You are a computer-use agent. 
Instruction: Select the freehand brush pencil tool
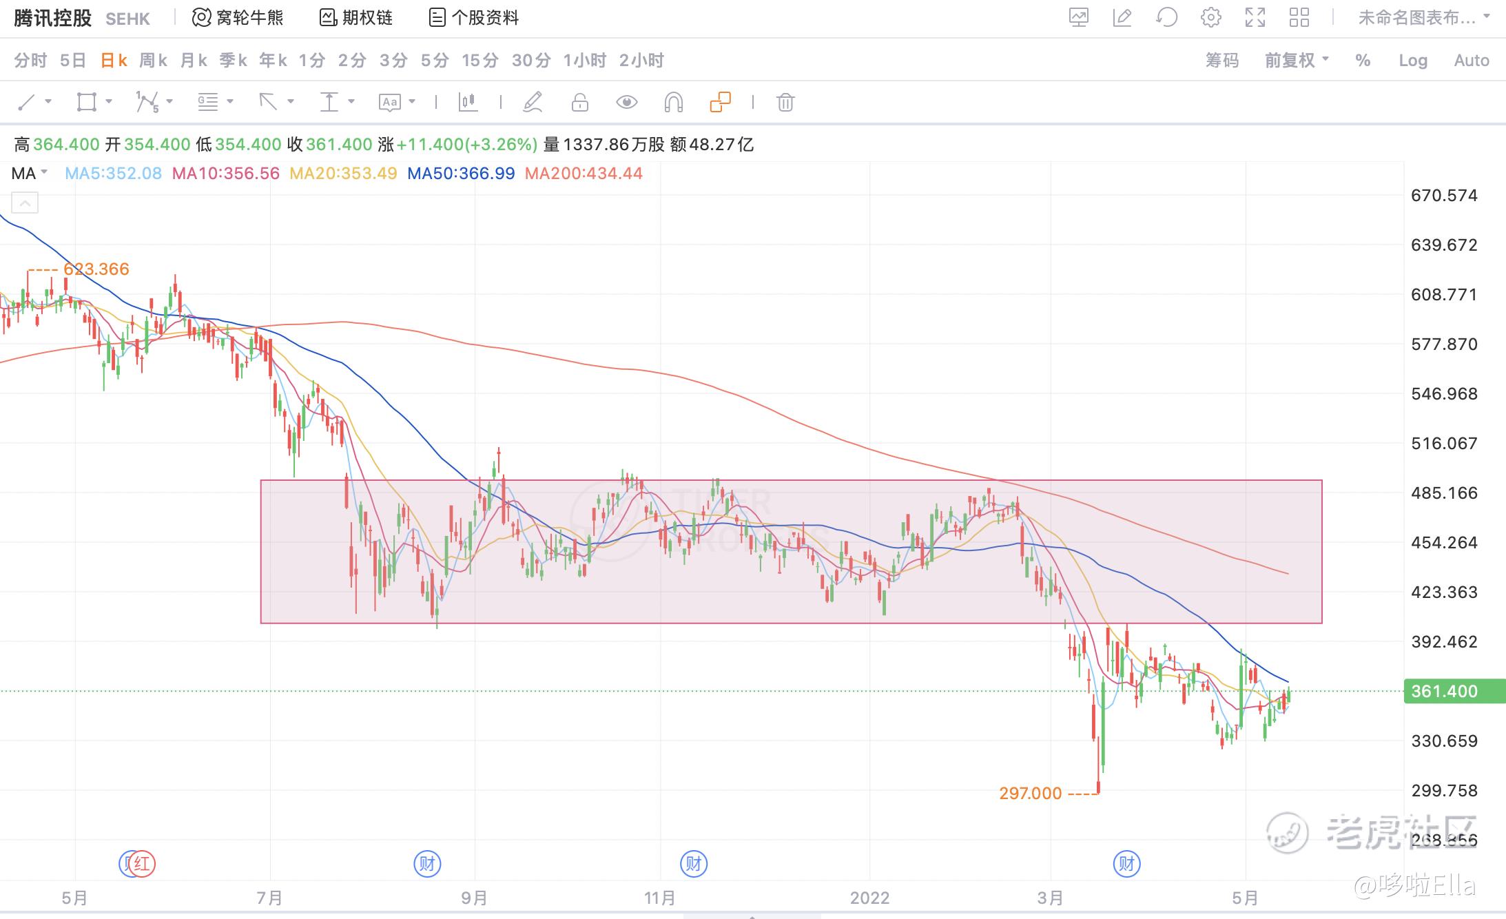coord(533,103)
